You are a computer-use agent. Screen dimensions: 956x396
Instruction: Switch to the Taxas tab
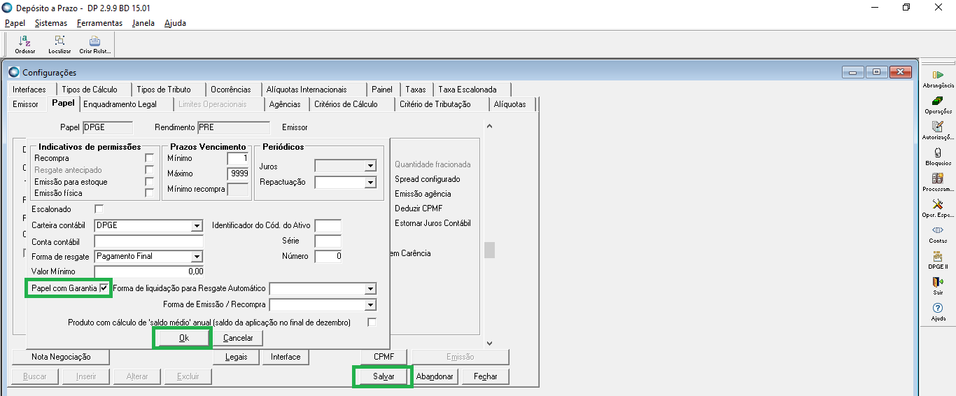coord(416,90)
